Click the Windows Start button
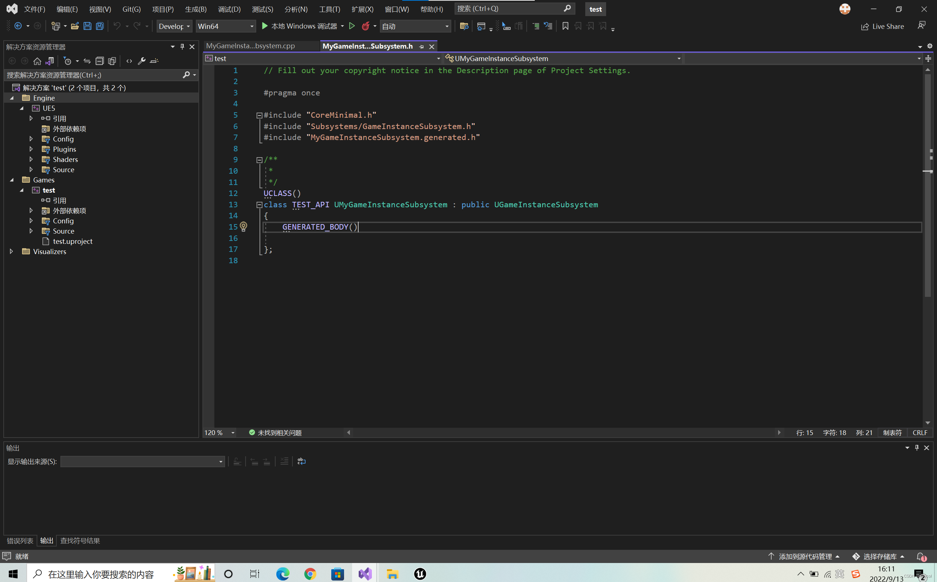Image resolution: width=937 pixels, height=582 pixels. point(13,574)
